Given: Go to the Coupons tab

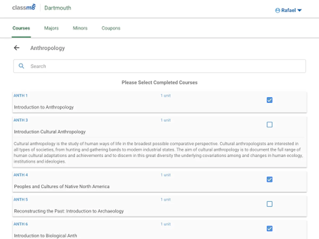Looking at the screenshot, I should point(111,28).
